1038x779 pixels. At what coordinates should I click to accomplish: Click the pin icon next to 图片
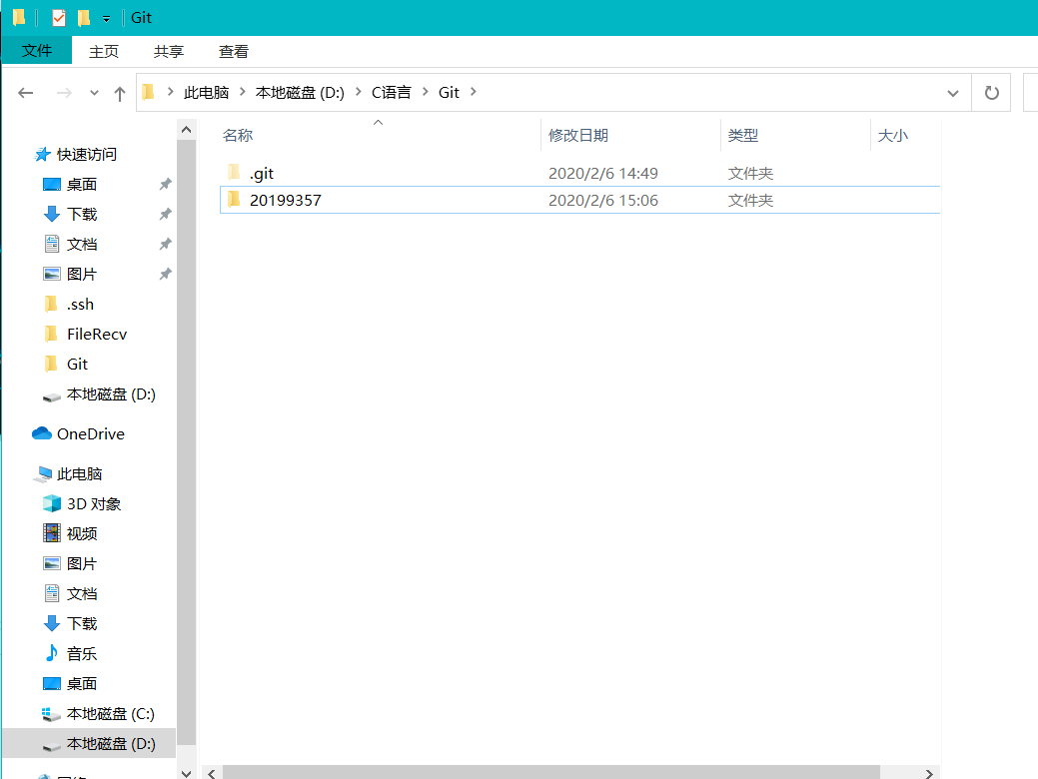pos(166,274)
